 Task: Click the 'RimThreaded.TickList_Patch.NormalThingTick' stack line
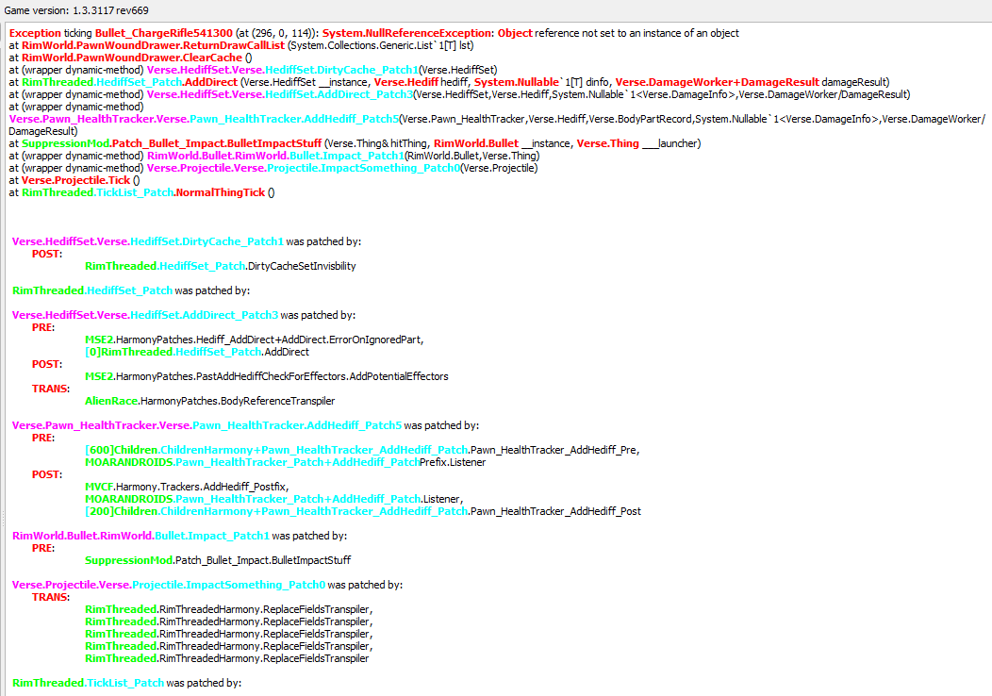[x=143, y=192]
